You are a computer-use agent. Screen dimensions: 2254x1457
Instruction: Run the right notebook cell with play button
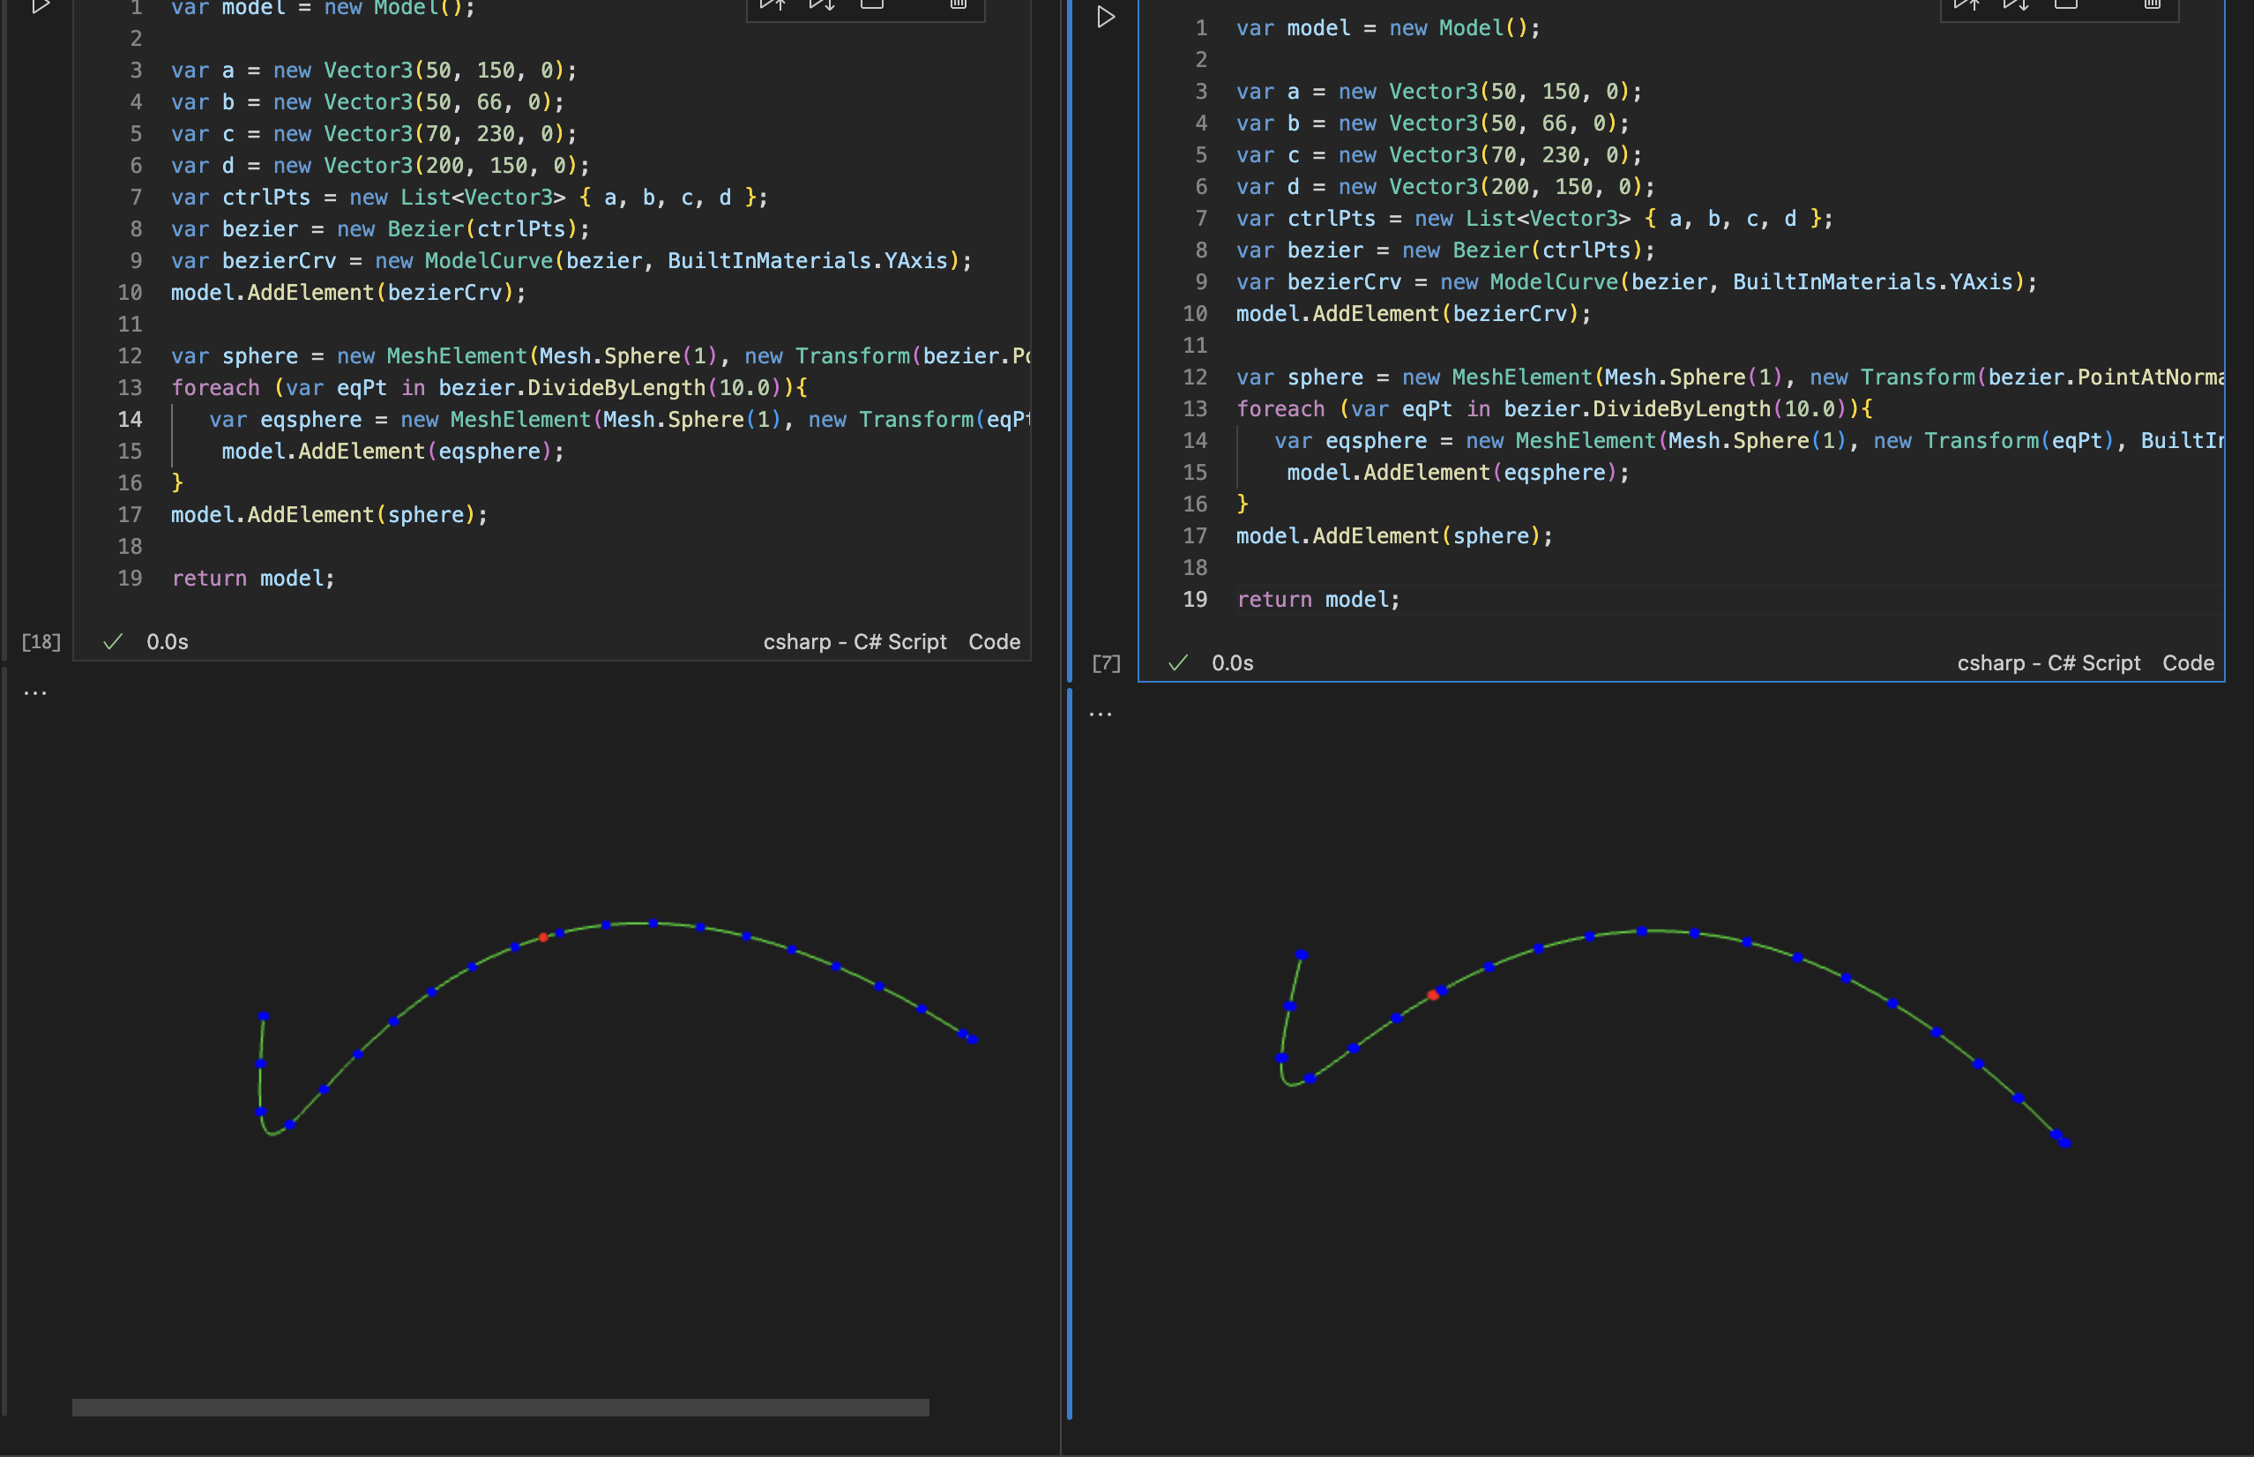(1105, 17)
